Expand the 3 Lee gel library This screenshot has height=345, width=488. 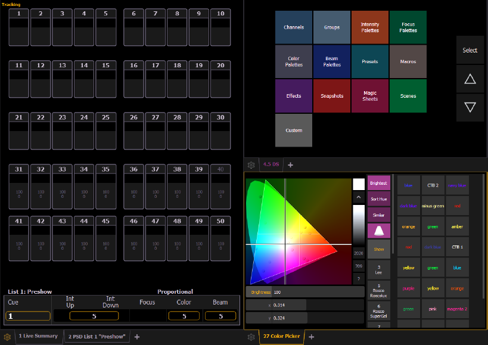click(378, 269)
